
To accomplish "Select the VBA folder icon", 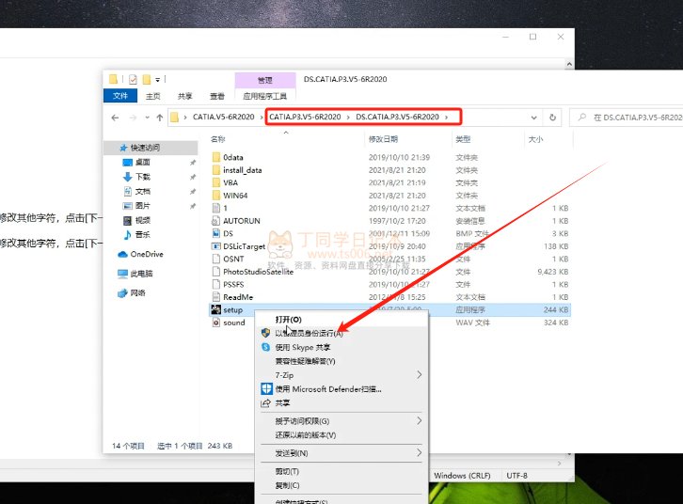I will pos(216,182).
